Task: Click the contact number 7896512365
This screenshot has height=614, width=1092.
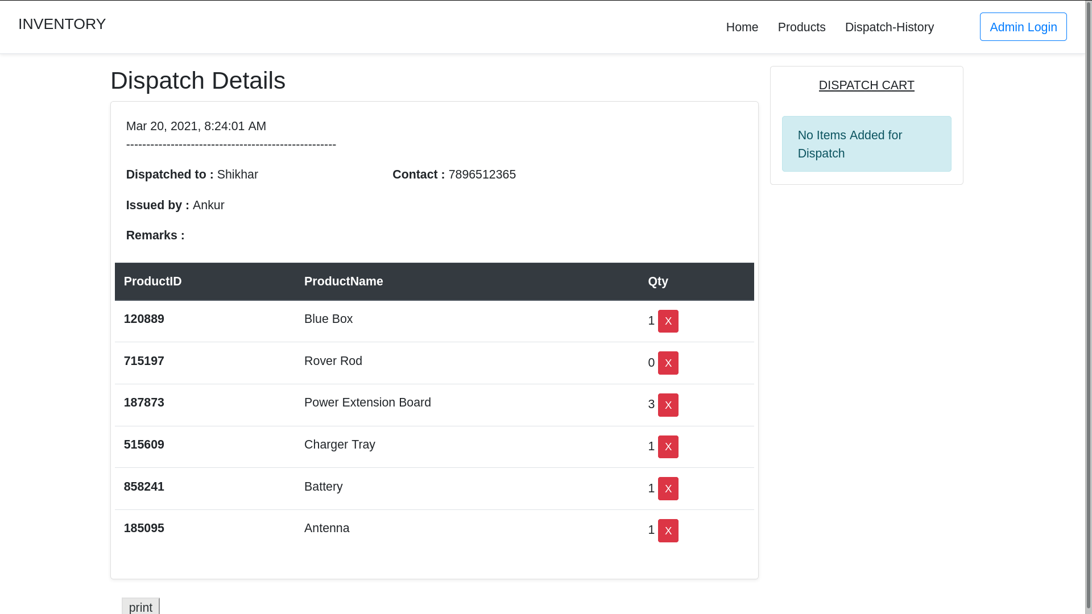Action: click(x=482, y=175)
